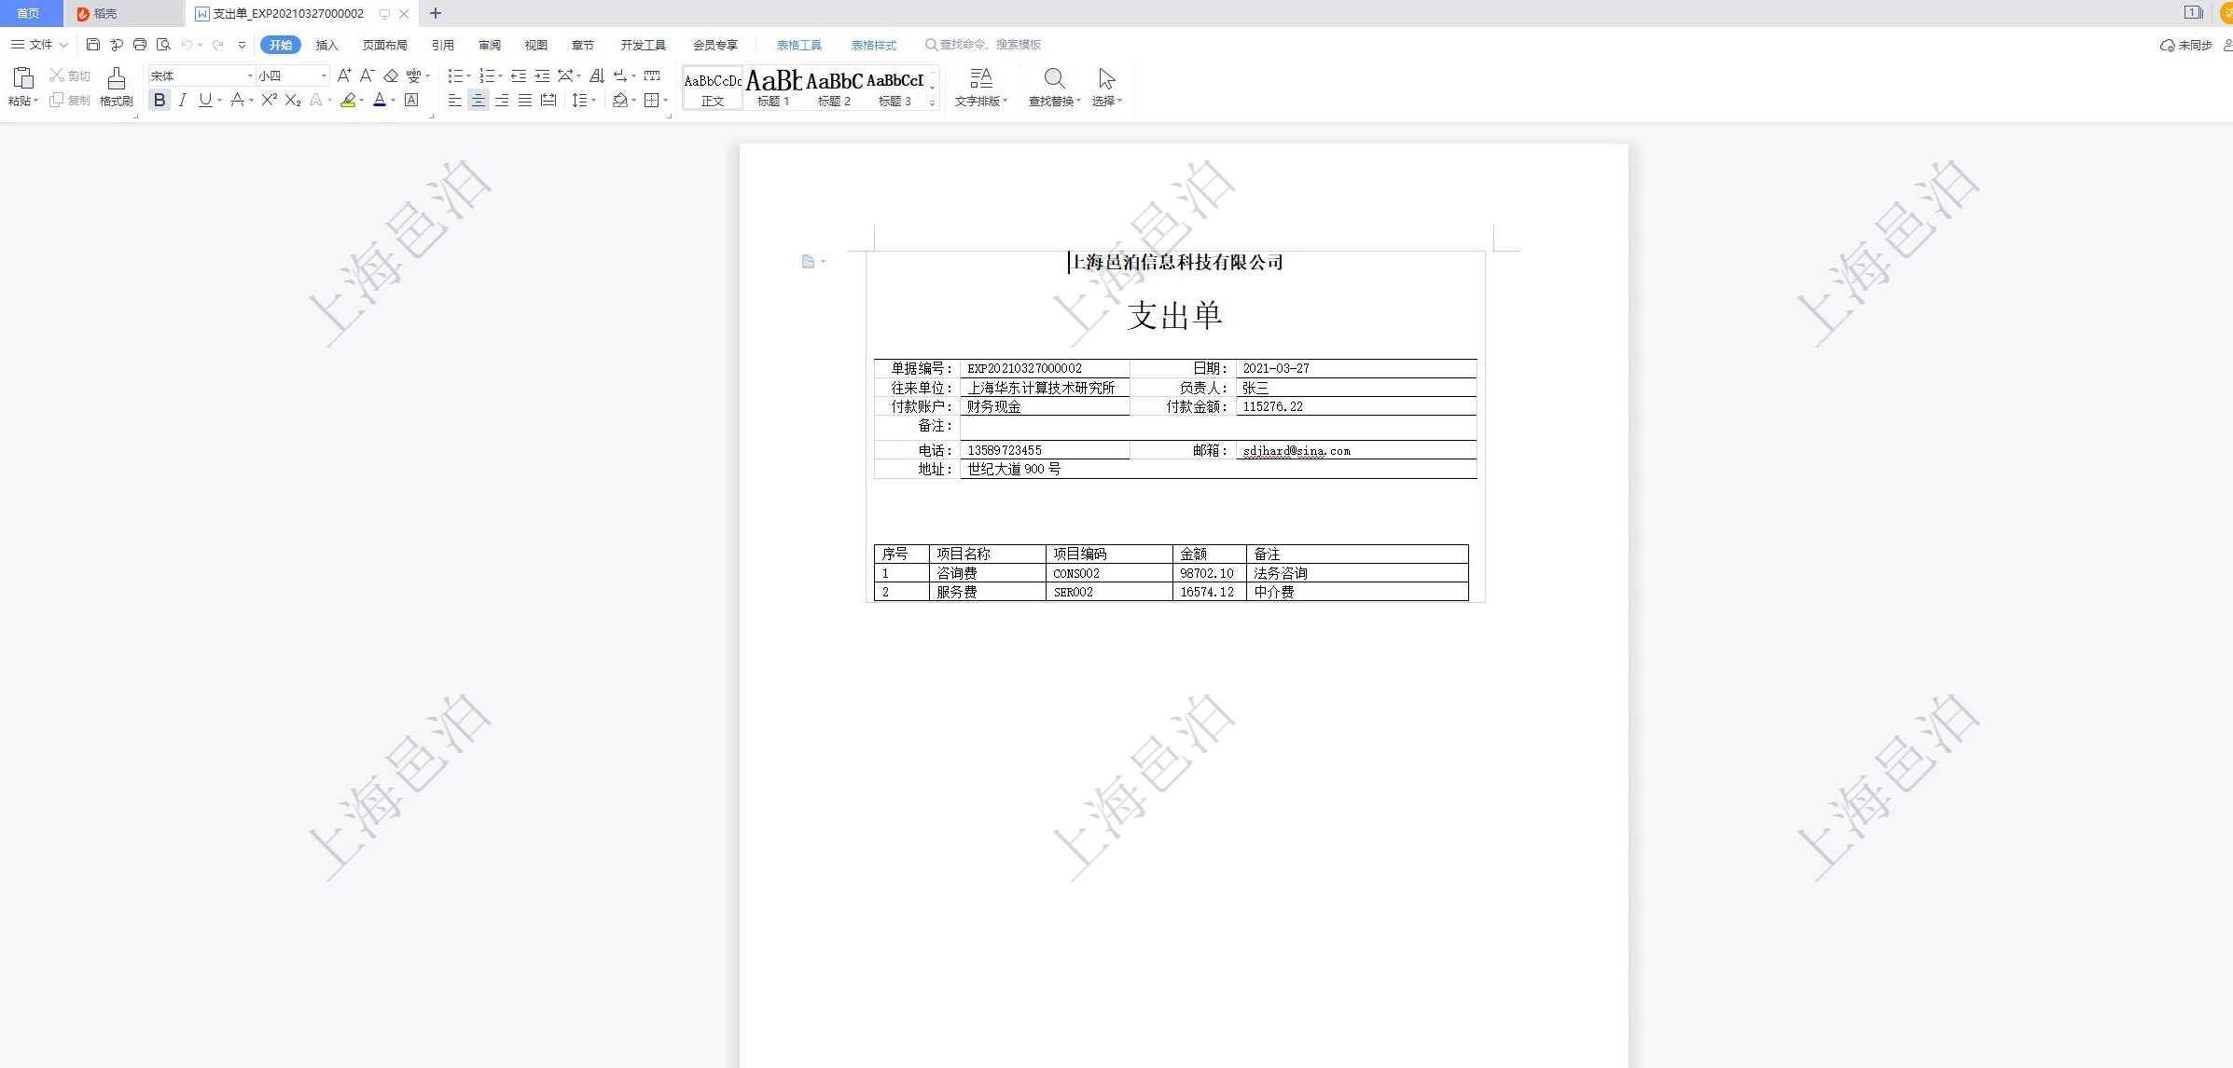Open the 文件 menu
This screenshot has height=1068, width=2233.
coord(40,45)
